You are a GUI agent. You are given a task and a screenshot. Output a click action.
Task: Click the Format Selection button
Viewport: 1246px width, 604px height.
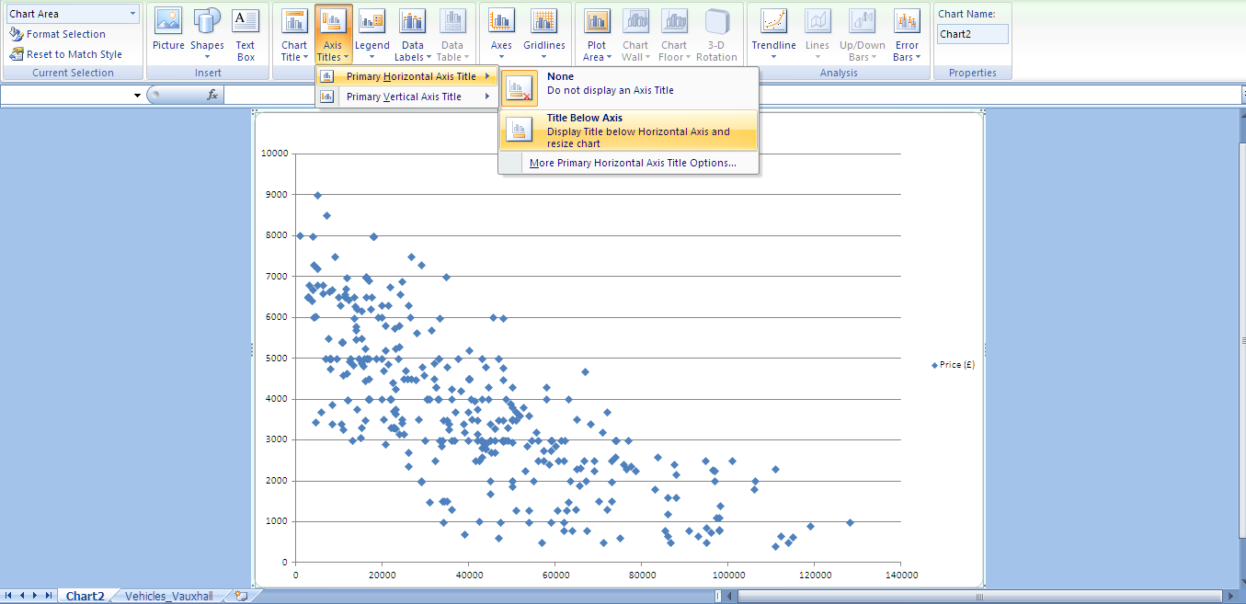[x=65, y=34]
